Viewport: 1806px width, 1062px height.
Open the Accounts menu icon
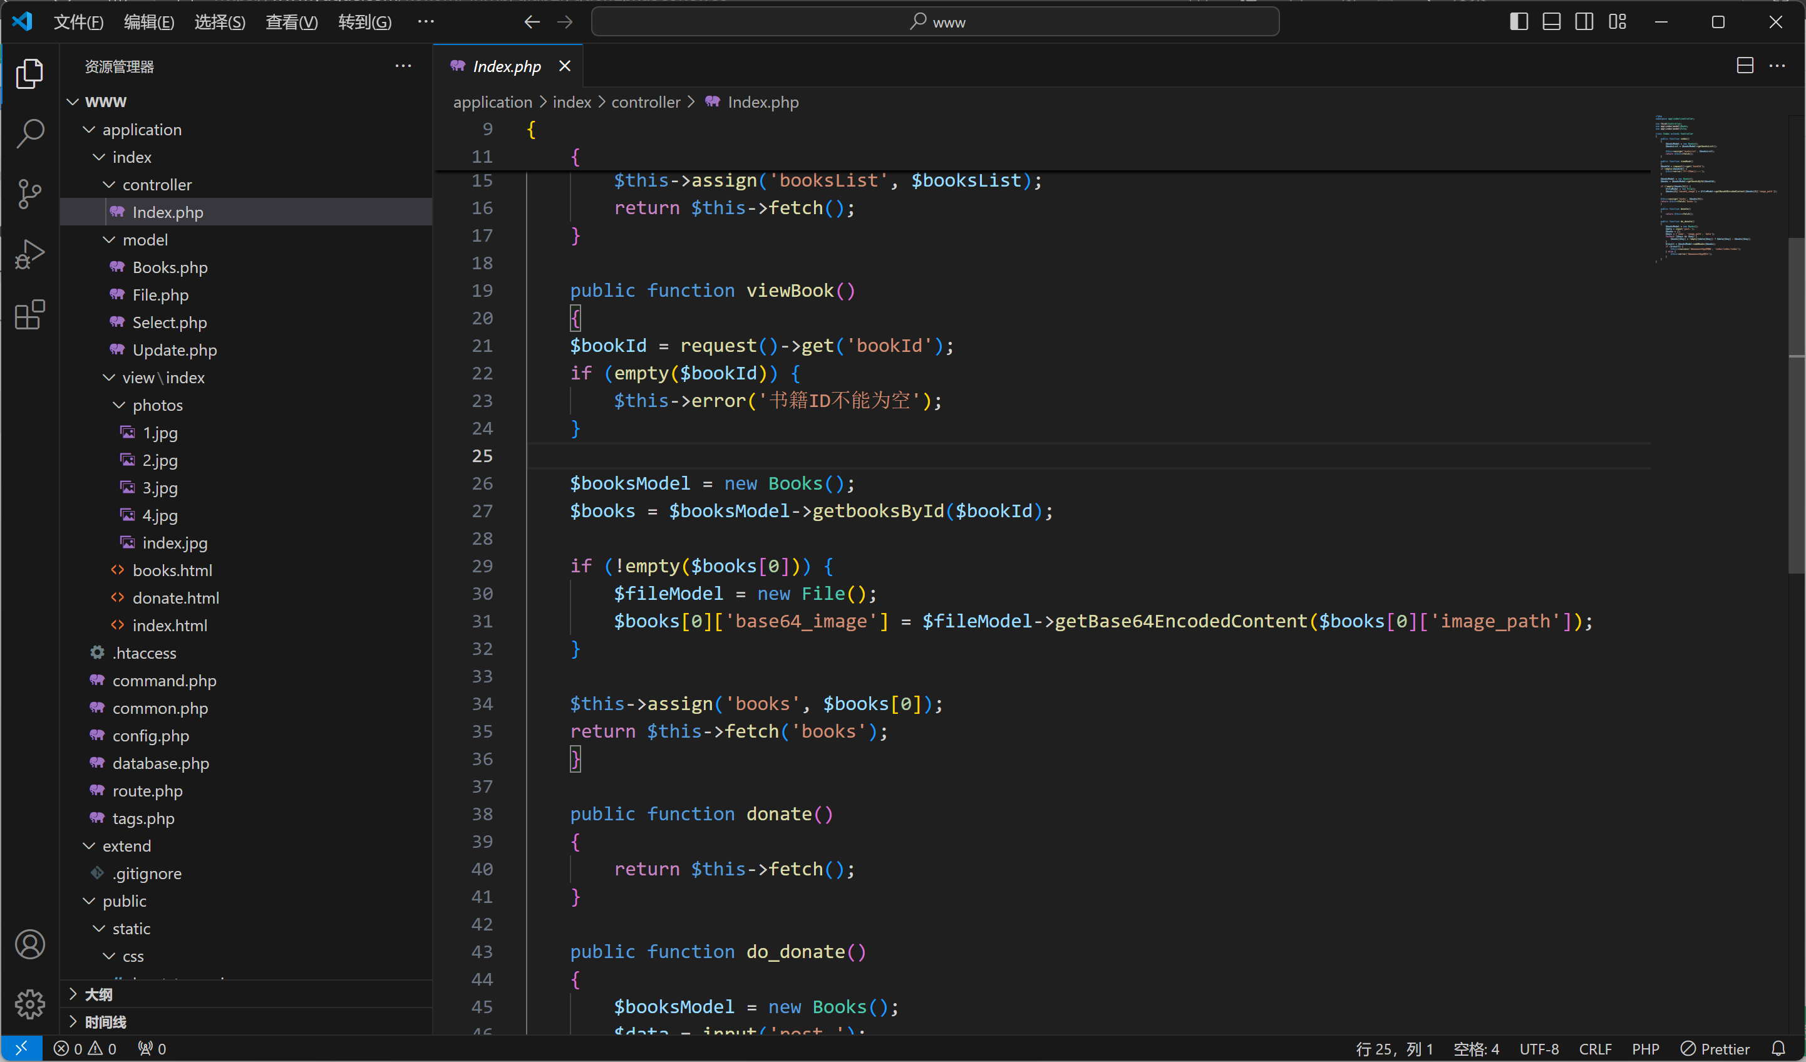[29, 944]
